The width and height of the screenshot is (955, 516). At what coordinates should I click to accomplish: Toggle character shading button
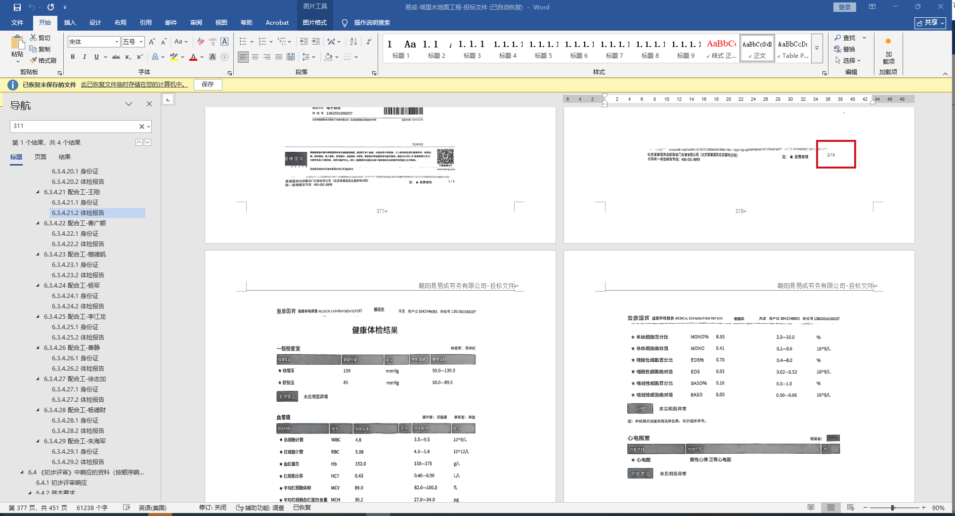click(x=213, y=57)
